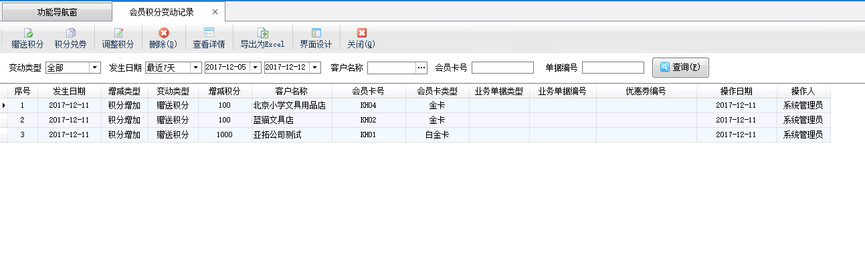The width and height of the screenshot is (865, 263).
Task: Click the 赠送积分 toolbar icon
Action: tap(27, 33)
